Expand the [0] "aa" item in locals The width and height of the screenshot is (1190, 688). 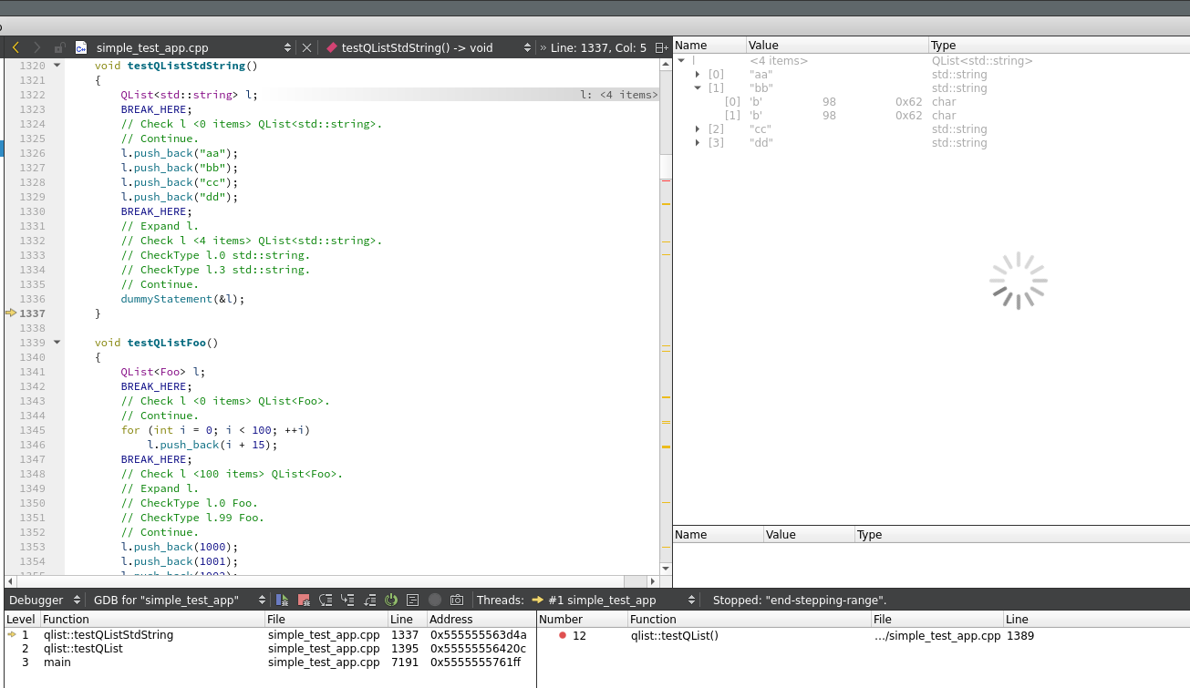click(x=698, y=75)
